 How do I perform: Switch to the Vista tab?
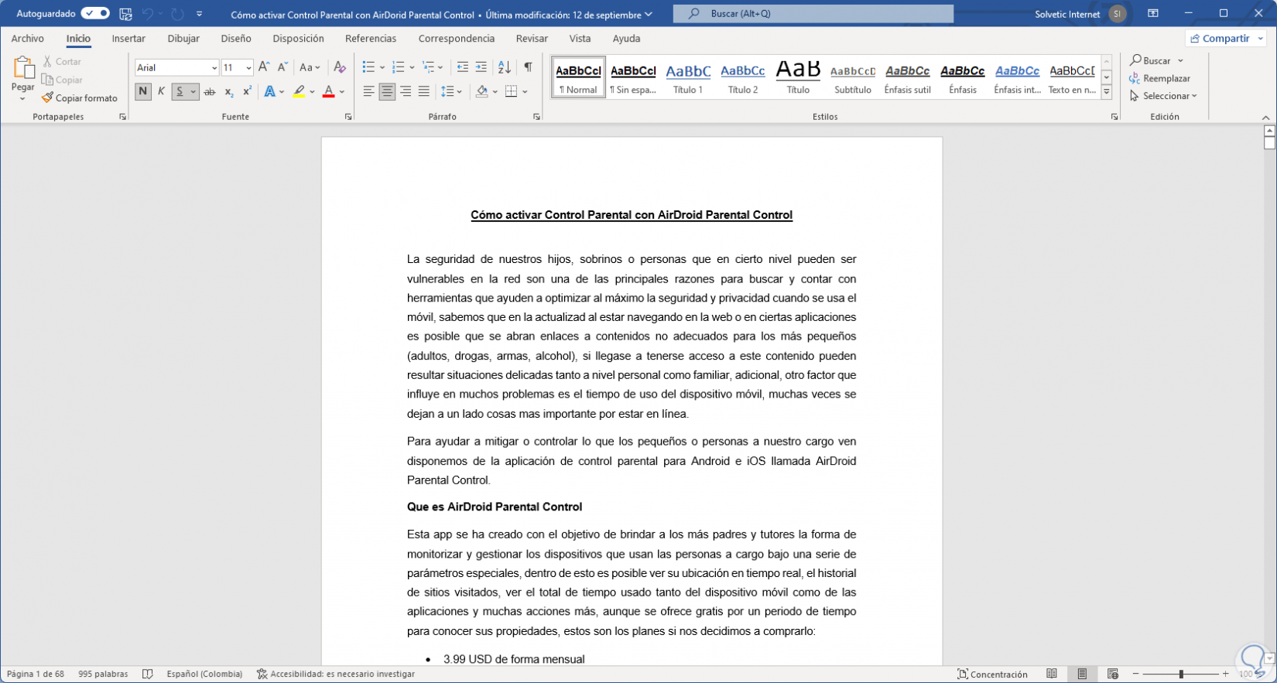[x=580, y=39]
